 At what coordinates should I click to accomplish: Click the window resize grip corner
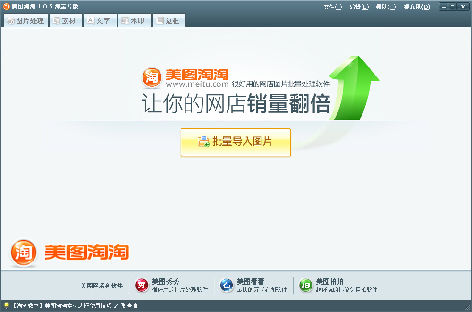click(468, 308)
